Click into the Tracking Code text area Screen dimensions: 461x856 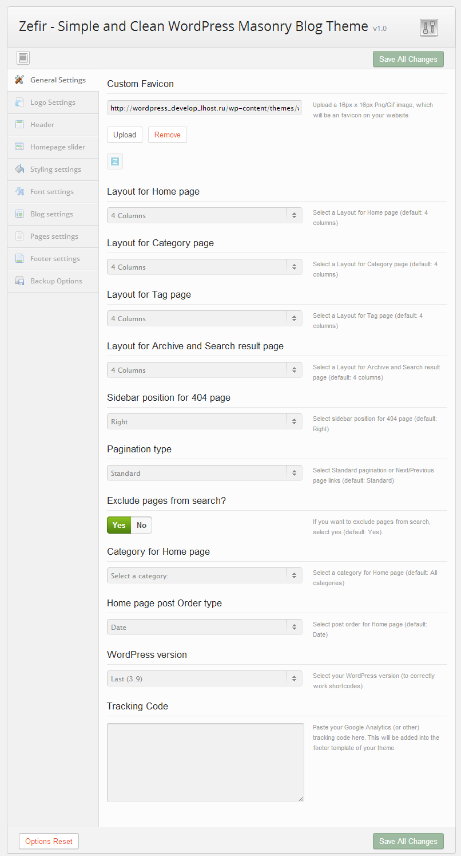205,762
